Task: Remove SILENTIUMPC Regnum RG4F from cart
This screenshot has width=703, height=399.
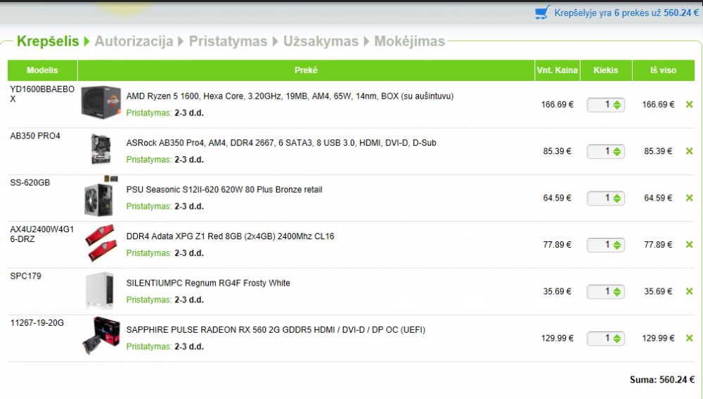Action: 689,291
